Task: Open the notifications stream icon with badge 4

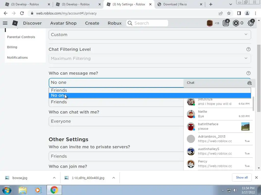Action: click(x=226, y=23)
